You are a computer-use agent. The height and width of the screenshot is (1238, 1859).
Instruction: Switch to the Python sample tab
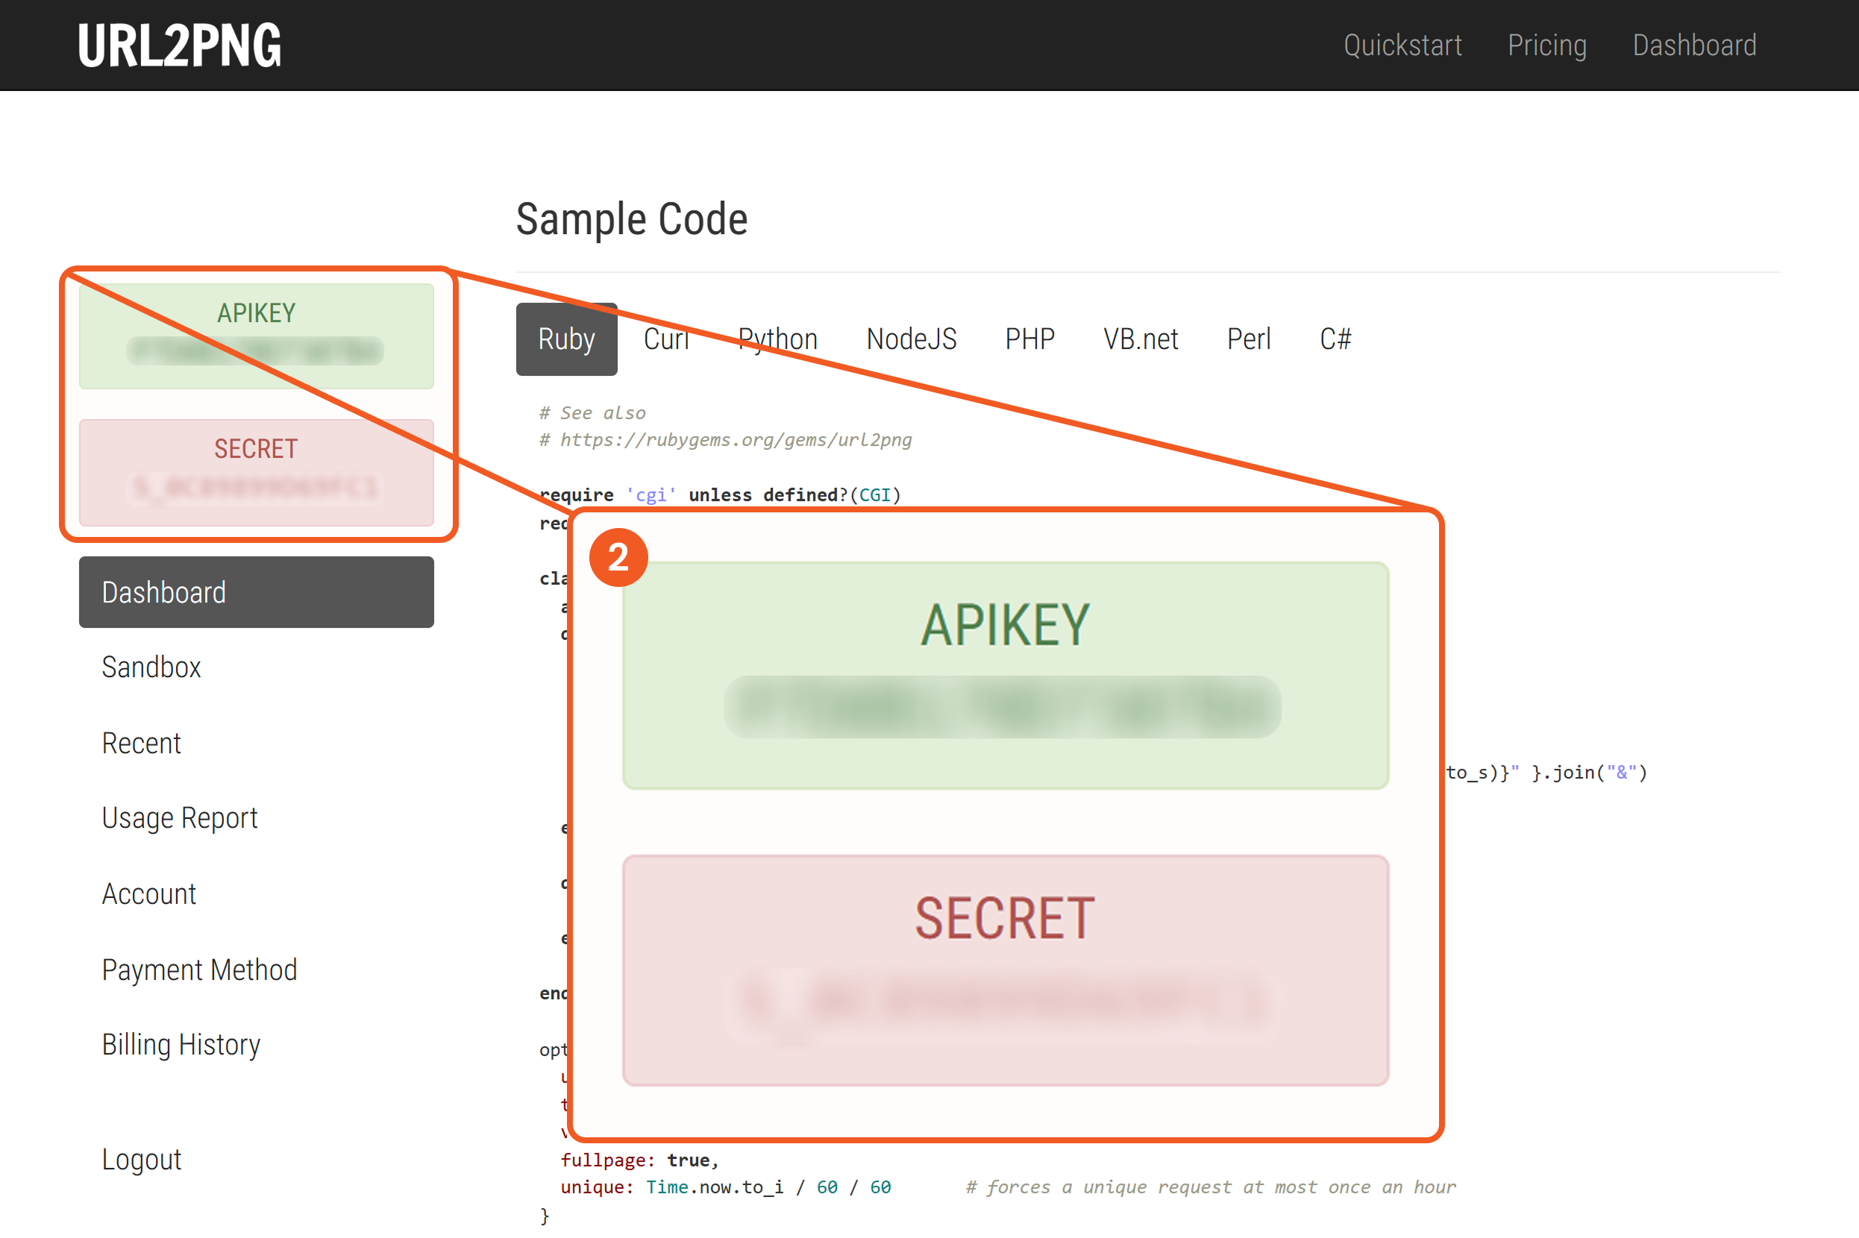tap(777, 339)
